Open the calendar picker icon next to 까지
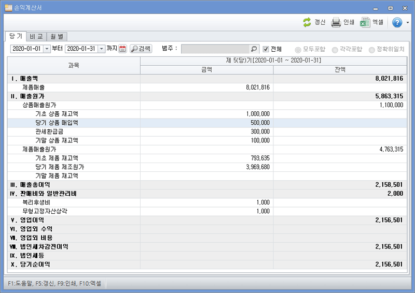The width and height of the screenshot is (415, 293). pyautogui.click(x=123, y=49)
